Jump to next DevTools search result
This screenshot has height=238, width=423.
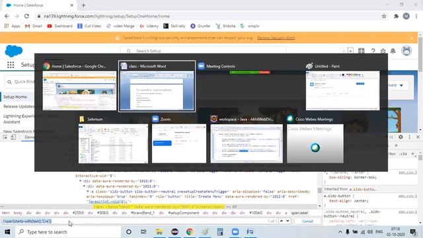pos(288,221)
